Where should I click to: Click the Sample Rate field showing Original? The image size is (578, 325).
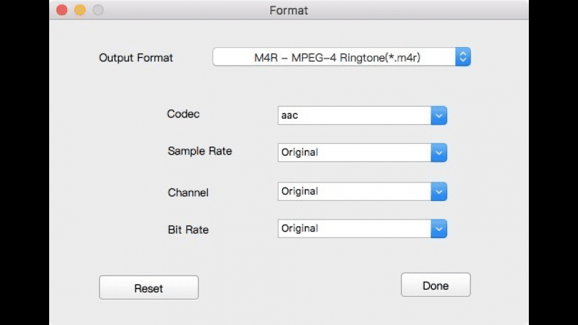pyautogui.click(x=354, y=153)
